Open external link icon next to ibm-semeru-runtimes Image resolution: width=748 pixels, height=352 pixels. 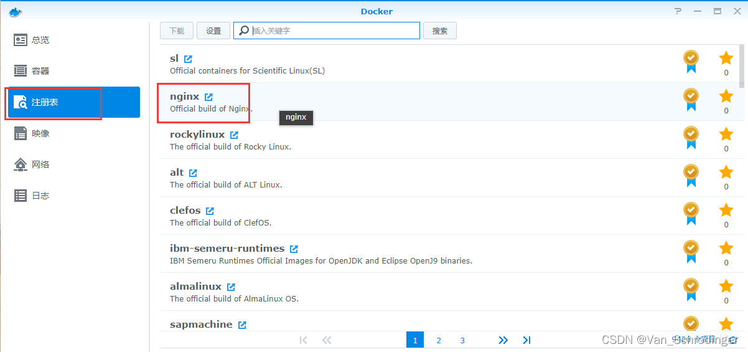[x=294, y=249]
